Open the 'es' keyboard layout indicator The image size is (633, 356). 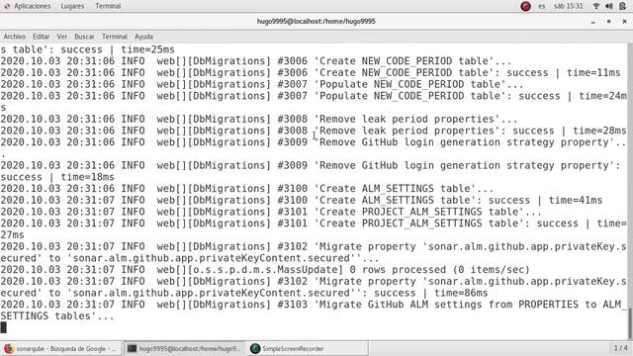point(541,6)
